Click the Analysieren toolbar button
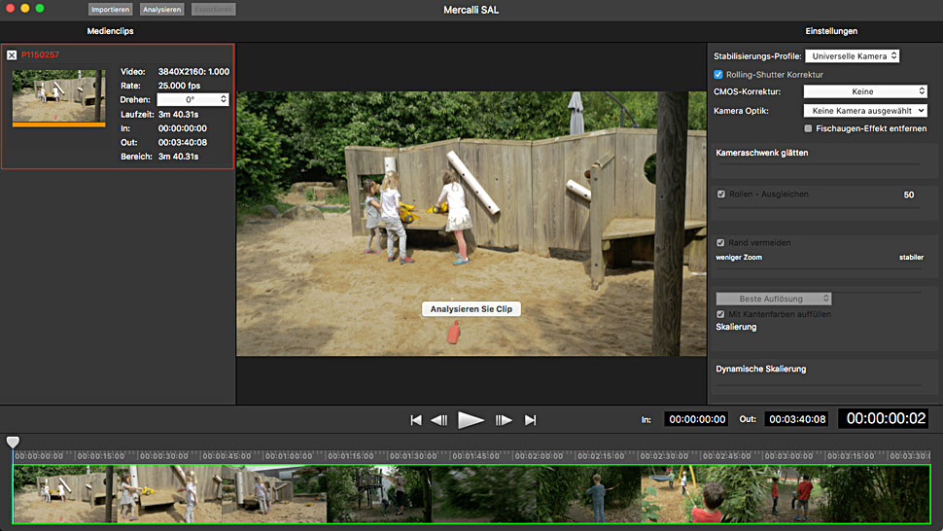Image resolution: width=943 pixels, height=531 pixels. pyautogui.click(x=160, y=10)
